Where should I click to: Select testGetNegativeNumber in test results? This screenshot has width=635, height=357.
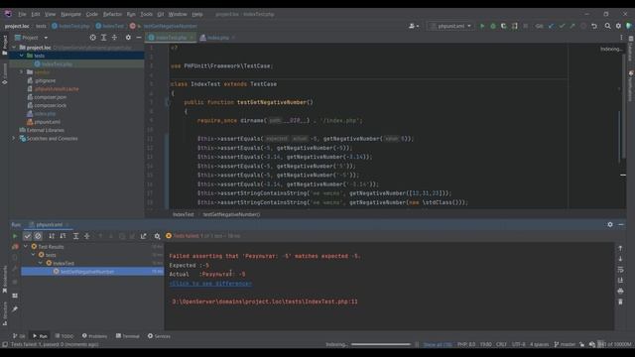(x=87, y=272)
